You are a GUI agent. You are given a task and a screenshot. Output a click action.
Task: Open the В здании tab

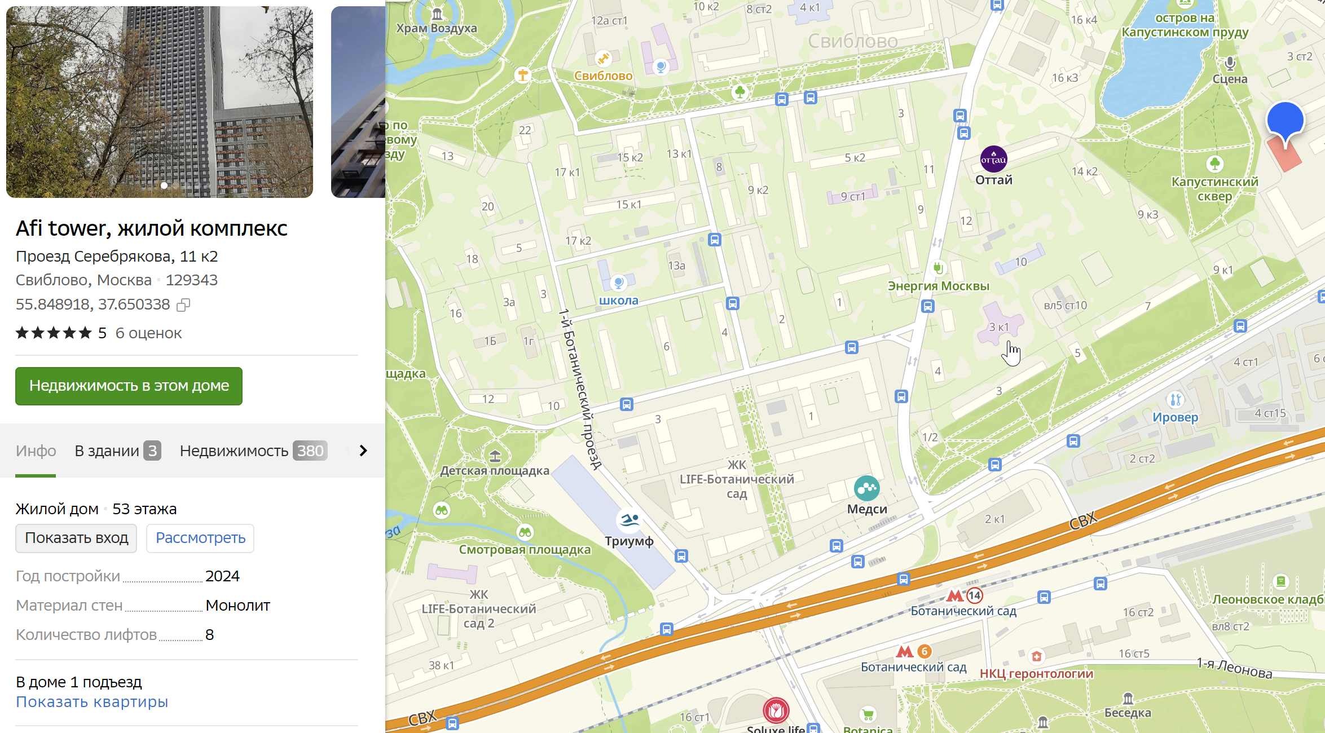pyautogui.click(x=117, y=451)
